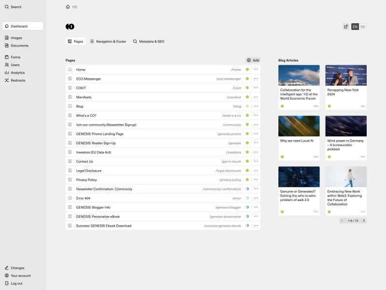Open the options menu for Privacy Policy
Viewport: 386px width, 290px height.
click(x=256, y=180)
